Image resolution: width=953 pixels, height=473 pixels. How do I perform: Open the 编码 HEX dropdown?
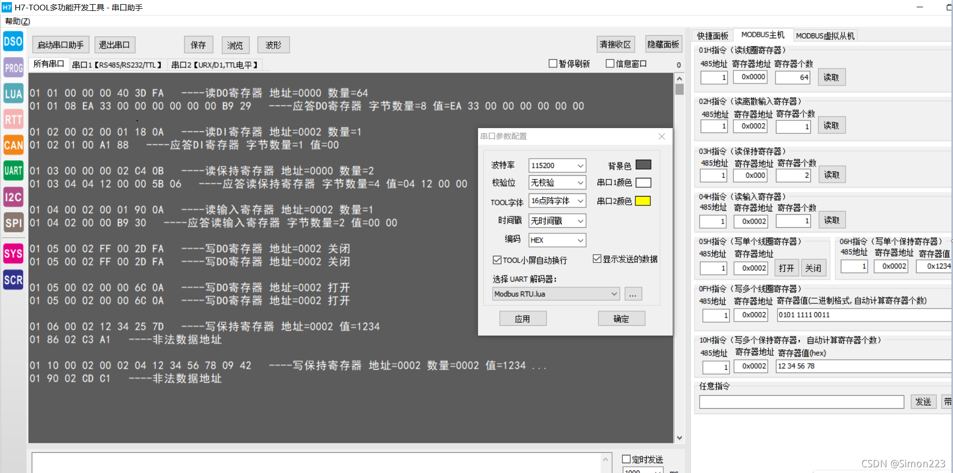click(x=557, y=240)
